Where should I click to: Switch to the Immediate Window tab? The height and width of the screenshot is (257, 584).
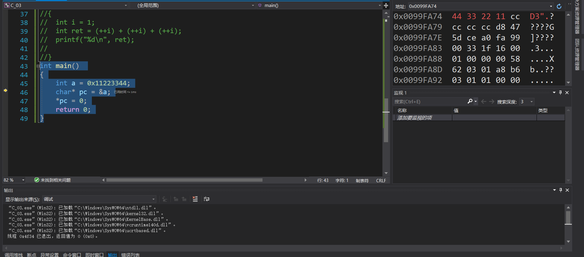(x=95, y=255)
